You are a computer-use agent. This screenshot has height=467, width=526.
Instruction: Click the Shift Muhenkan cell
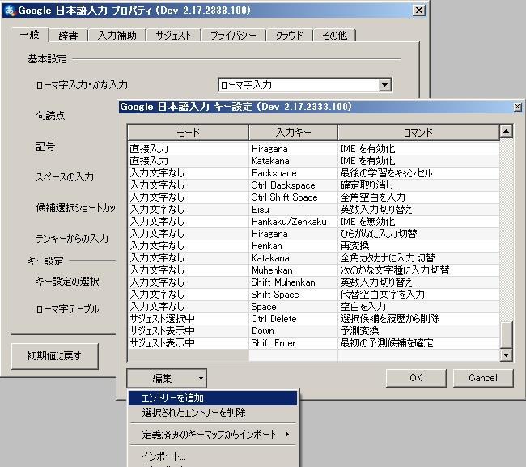click(x=293, y=282)
